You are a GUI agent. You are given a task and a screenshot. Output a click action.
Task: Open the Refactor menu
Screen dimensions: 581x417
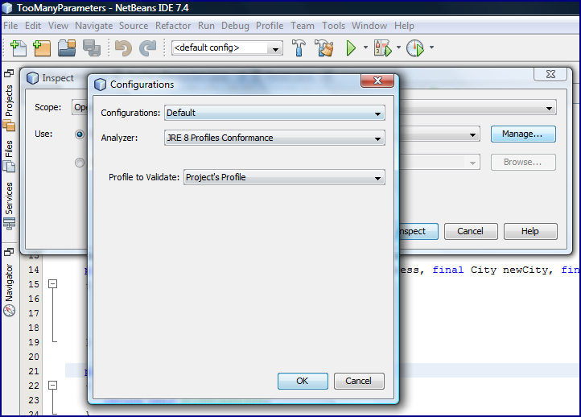[173, 26]
